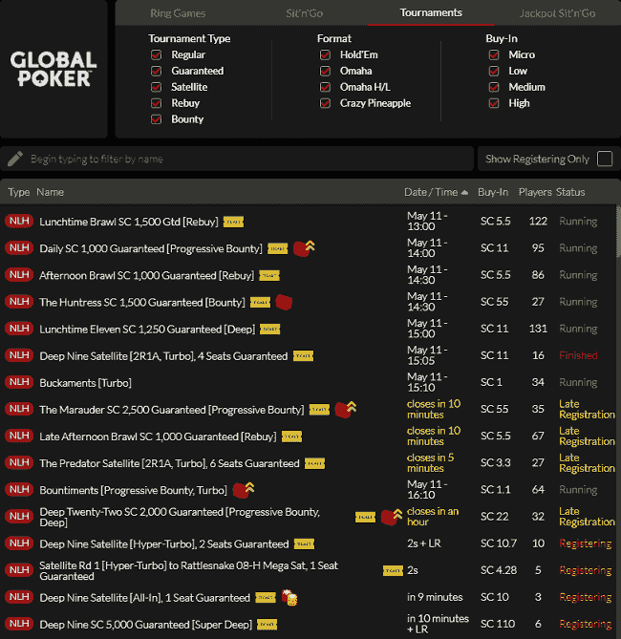Image resolution: width=621 pixels, height=639 pixels.
Task: Click 'closes in 5 minutes' on Predator Satellite
Action: click(430, 463)
